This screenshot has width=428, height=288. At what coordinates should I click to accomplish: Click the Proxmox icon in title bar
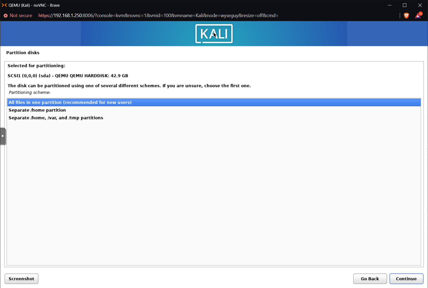pos(4,5)
